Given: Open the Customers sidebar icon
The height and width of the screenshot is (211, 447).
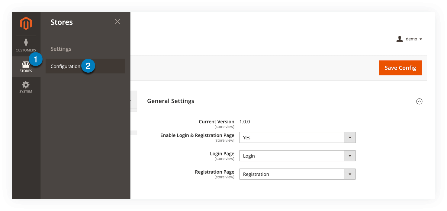Looking at the screenshot, I should click(x=26, y=43).
